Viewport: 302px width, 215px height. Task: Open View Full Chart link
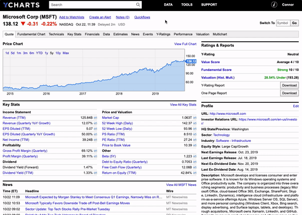point(185,44)
